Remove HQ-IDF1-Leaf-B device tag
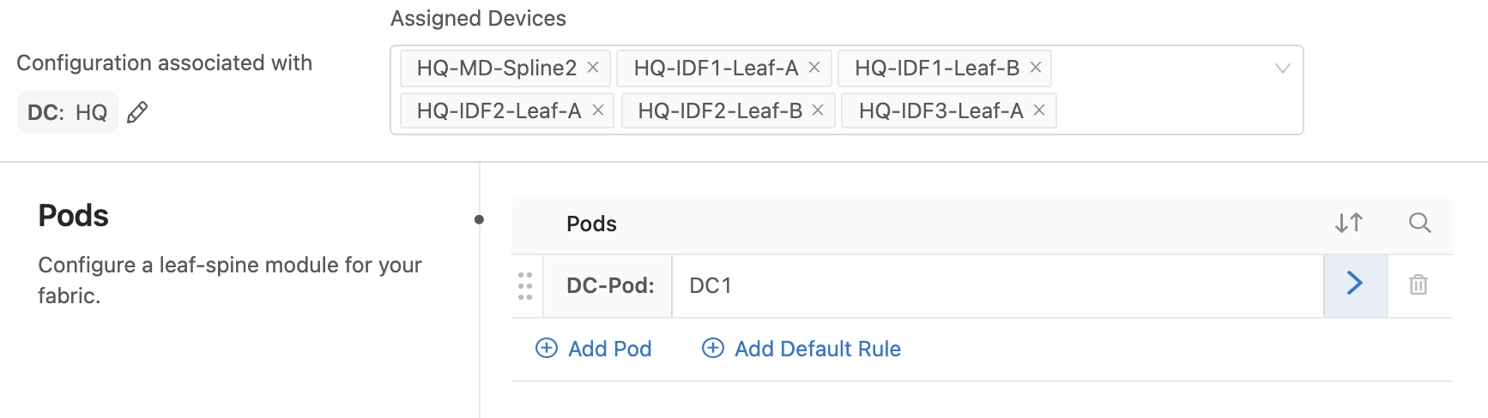Image resolution: width=1488 pixels, height=418 pixels. pyautogui.click(x=1036, y=67)
